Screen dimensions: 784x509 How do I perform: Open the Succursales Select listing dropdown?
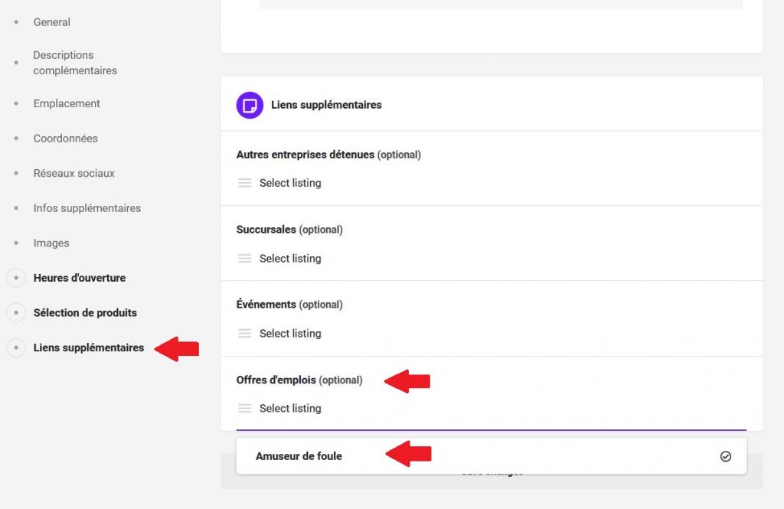pyautogui.click(x=491, y=259)
